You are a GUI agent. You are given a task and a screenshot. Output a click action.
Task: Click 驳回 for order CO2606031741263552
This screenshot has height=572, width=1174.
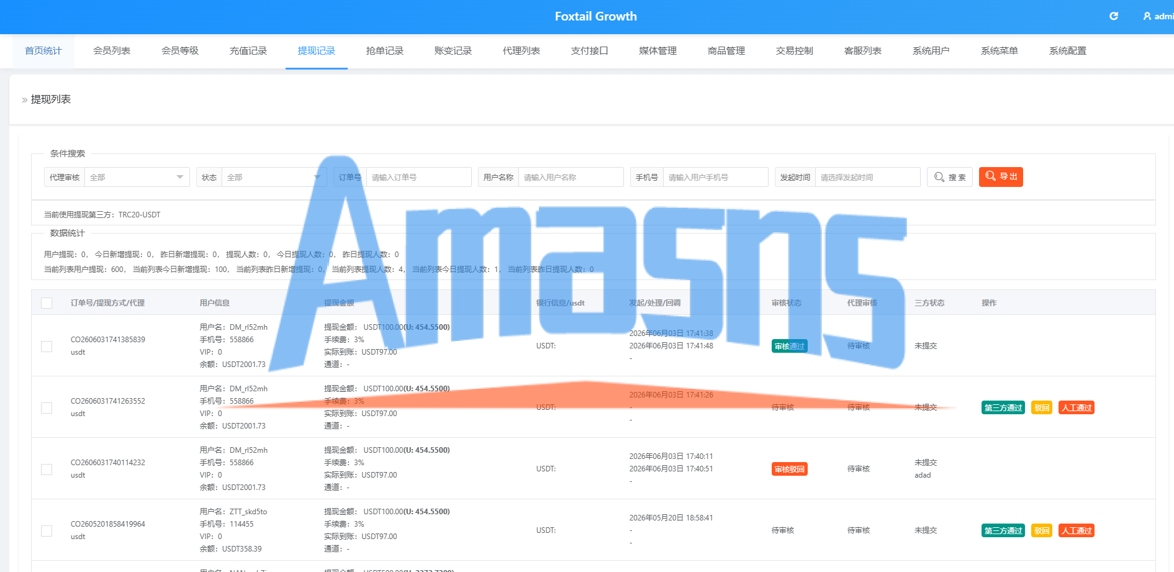pos(1042,407)
